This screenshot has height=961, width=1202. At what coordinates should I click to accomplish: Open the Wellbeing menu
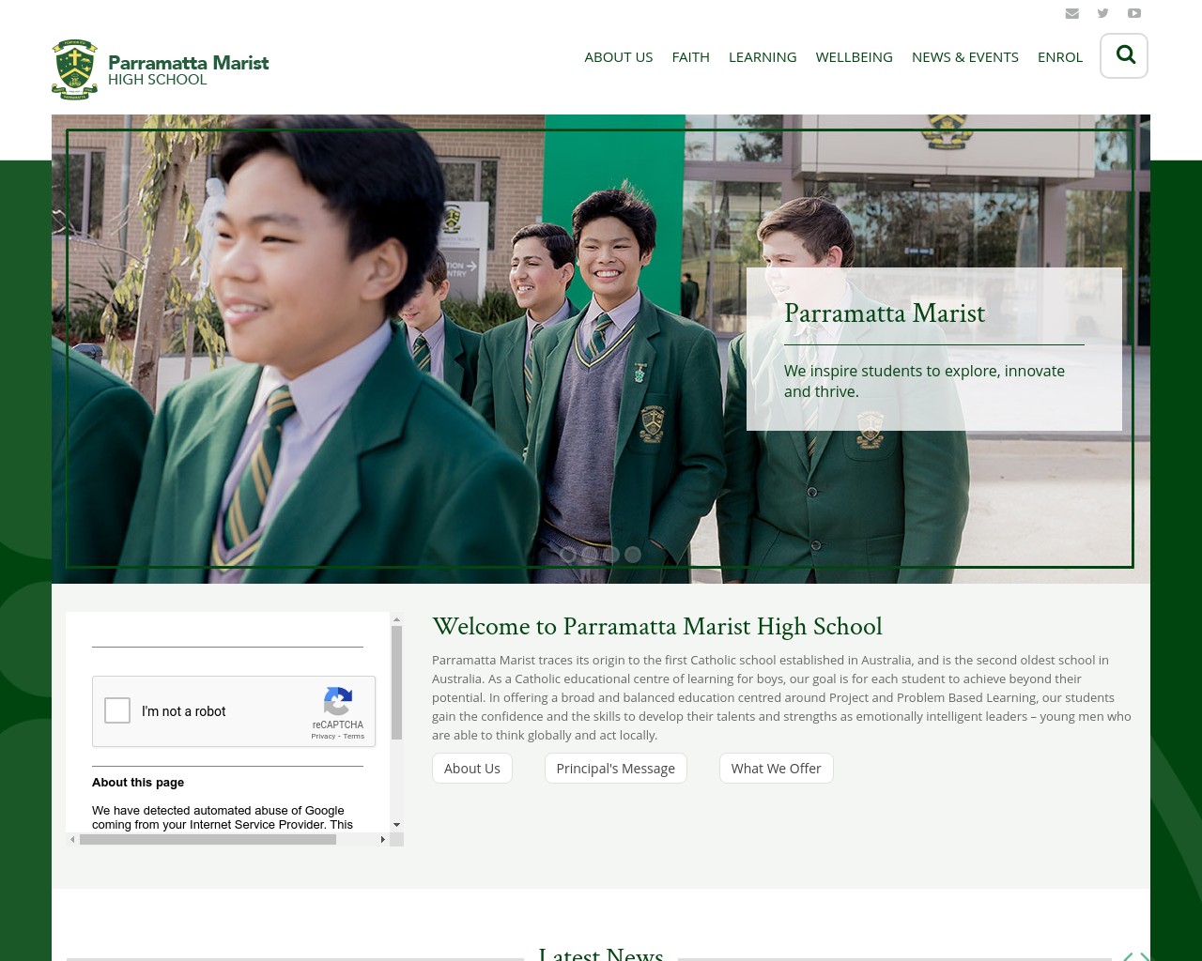tap(854, 57)
